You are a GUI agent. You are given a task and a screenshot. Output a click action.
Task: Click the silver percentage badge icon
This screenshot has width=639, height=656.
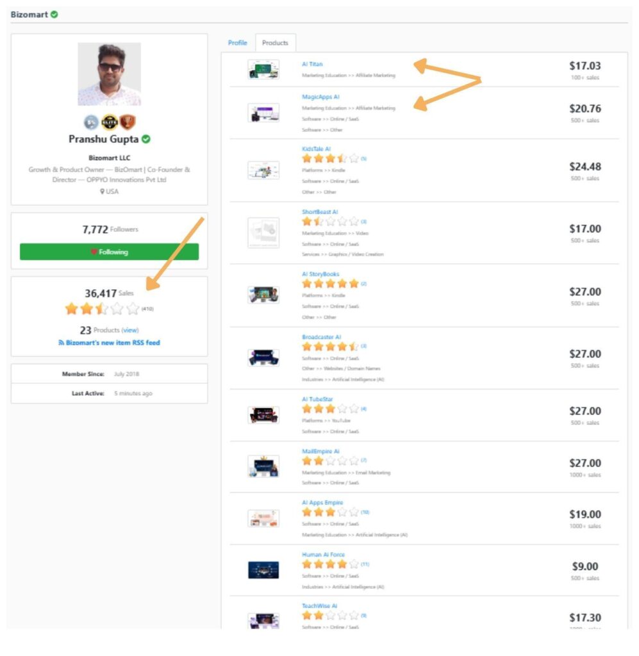(x=91, y=122)
